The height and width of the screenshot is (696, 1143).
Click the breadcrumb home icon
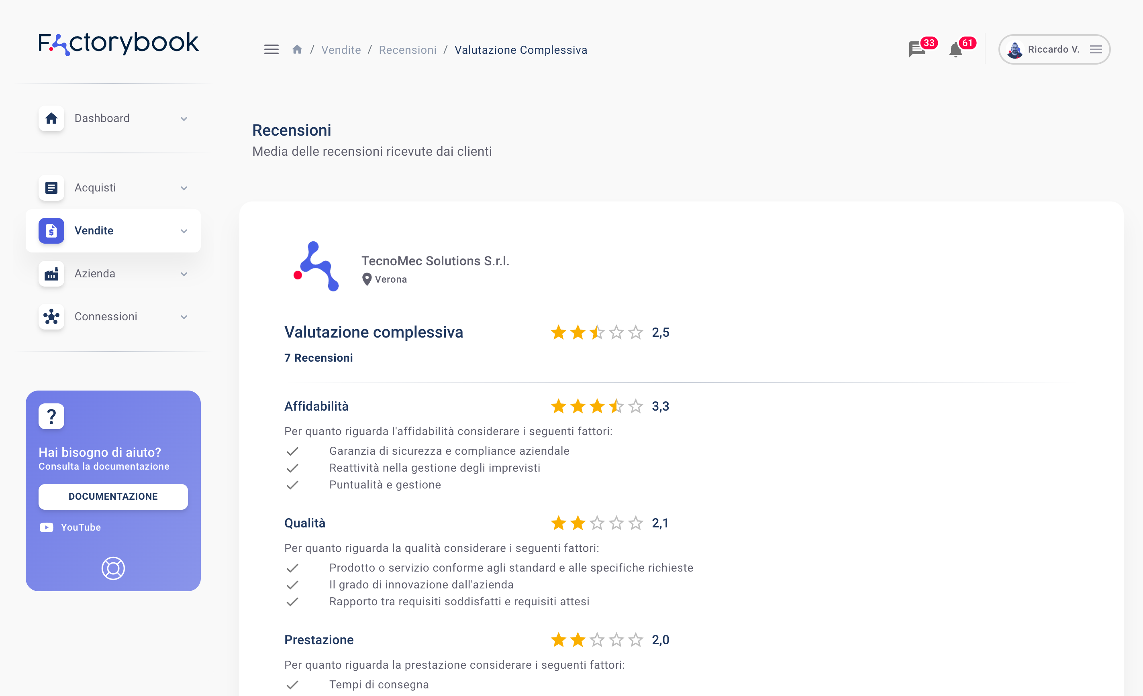pos(297,49)
